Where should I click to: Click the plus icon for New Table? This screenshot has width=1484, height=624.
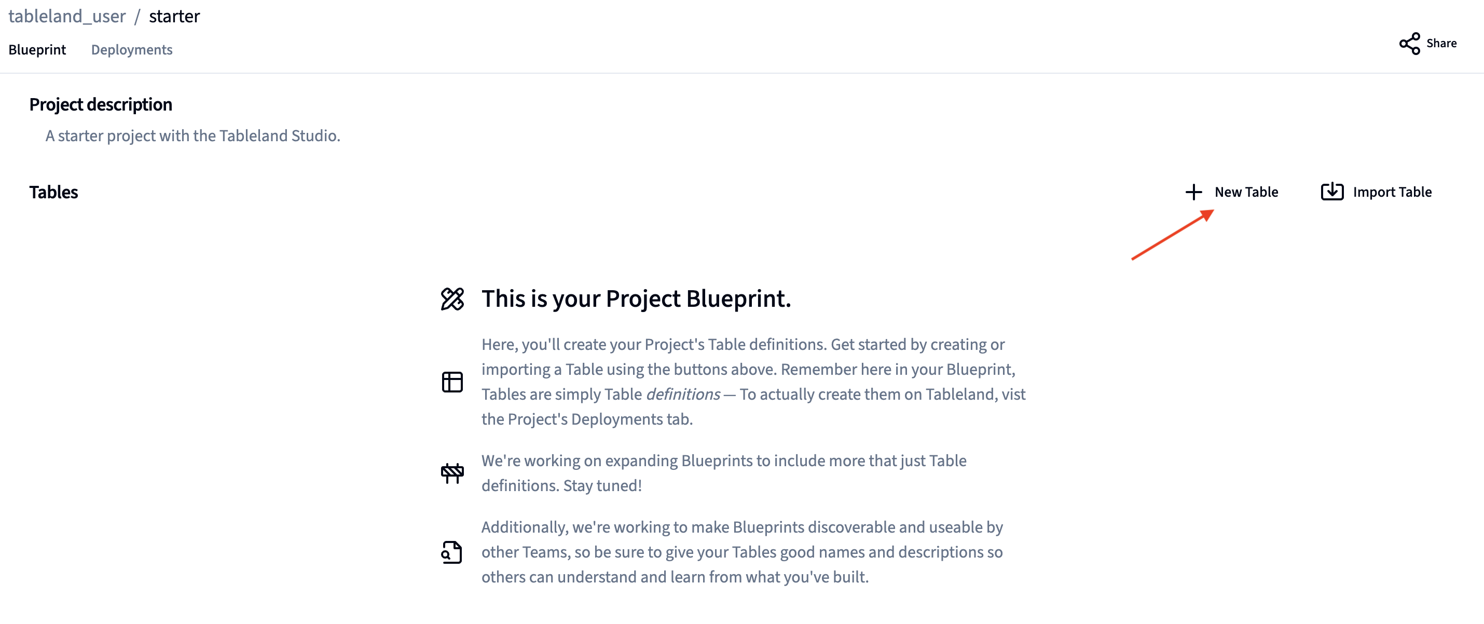click(x=1193, y=192)
